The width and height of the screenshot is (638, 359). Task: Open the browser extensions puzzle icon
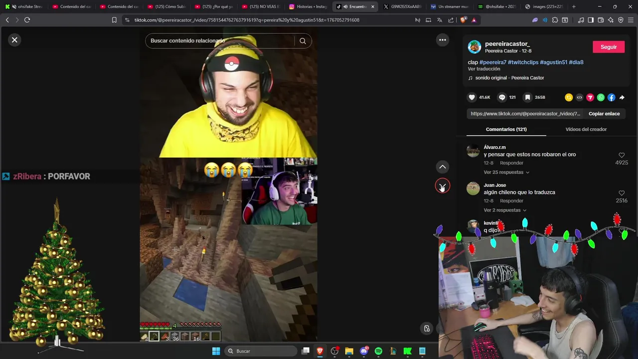(x=555, y=20)
